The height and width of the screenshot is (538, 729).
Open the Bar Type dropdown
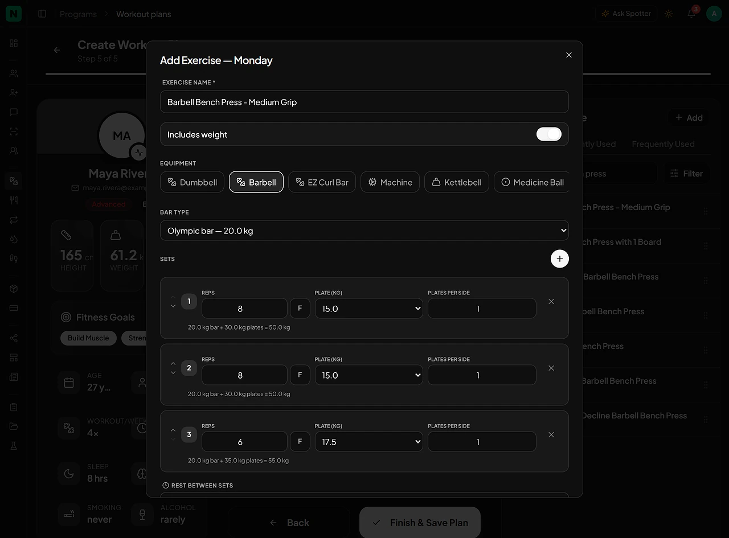point(364,231)
